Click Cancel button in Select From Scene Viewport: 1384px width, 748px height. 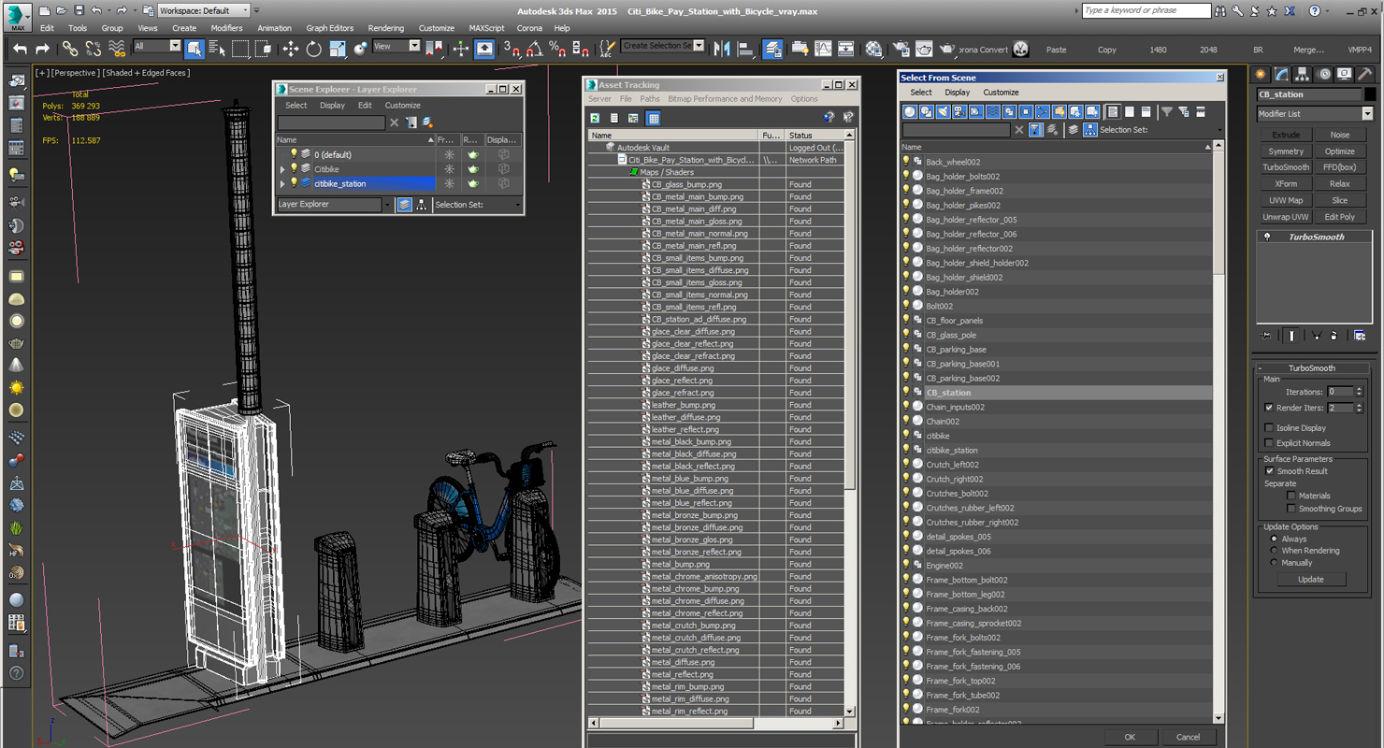pos(1188,737)
